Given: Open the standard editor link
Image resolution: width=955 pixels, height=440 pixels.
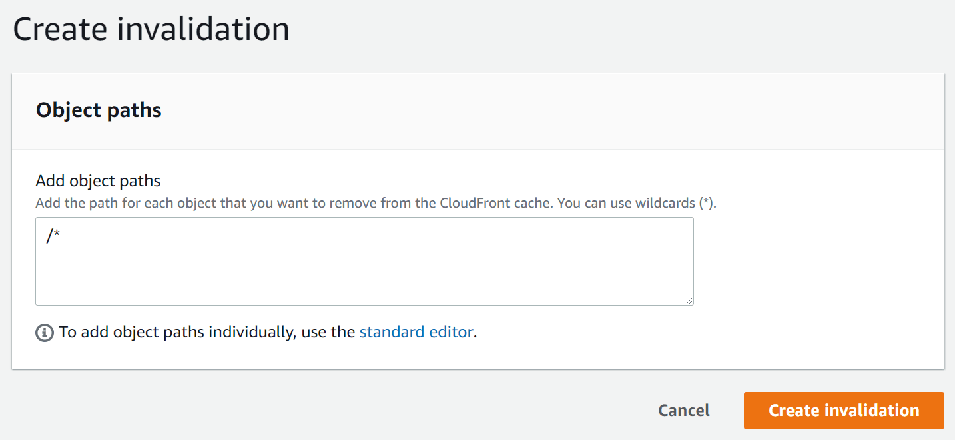Looking at the screenshot, I should [x=416, y=332].
